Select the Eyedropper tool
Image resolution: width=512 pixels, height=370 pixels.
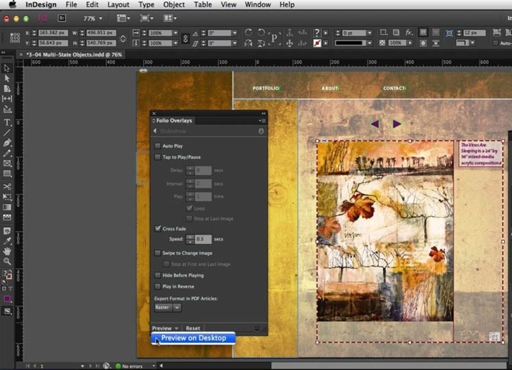point(7,241)
